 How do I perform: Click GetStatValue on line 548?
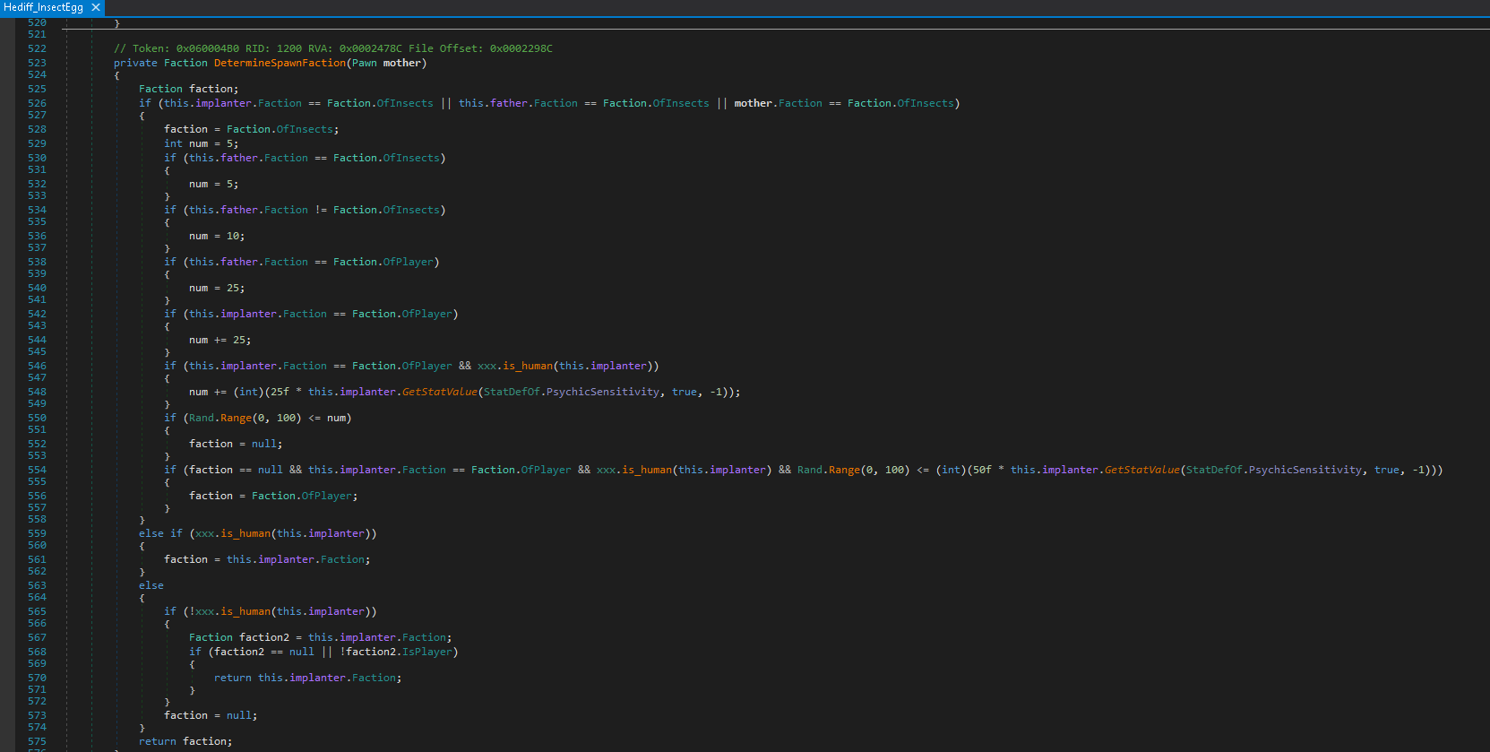[440, 392]
